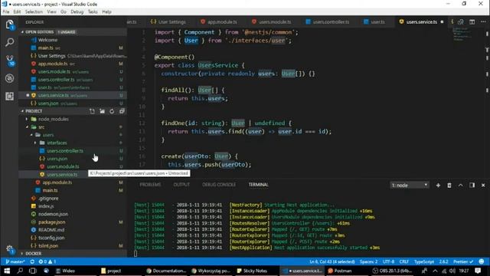Image resolution: width=490 pixels, height=276 pixels.
Task: Open tslint.json in project tree
Action: (x=48, y=246)
